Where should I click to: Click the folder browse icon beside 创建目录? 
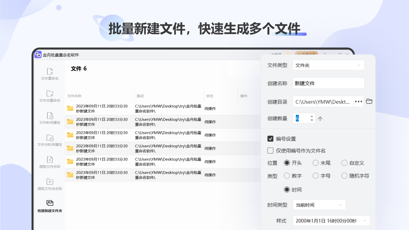click(369, 101)
